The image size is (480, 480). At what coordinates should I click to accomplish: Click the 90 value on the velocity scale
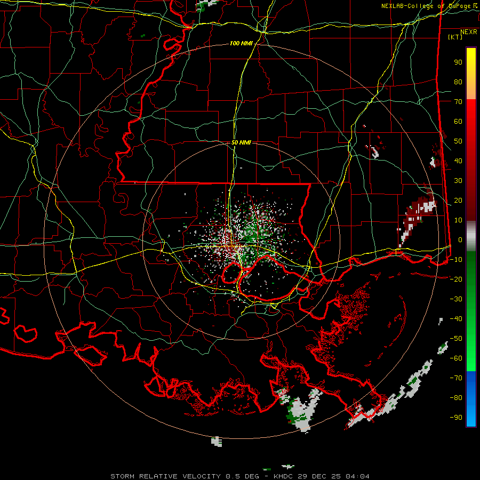[x=458, y=62]
